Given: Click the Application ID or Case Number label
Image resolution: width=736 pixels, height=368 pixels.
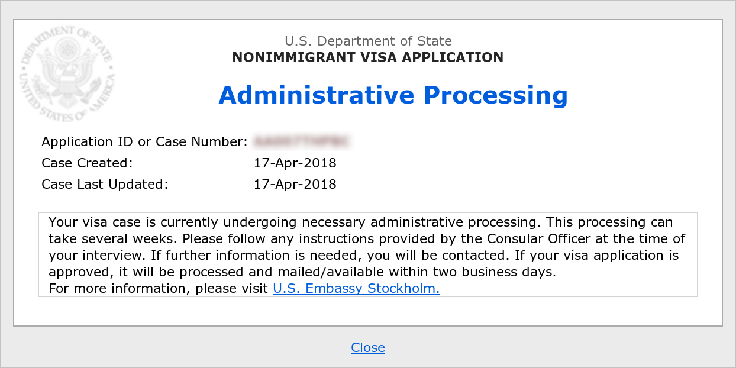Looking at the screenshot, I should [144, 141].
